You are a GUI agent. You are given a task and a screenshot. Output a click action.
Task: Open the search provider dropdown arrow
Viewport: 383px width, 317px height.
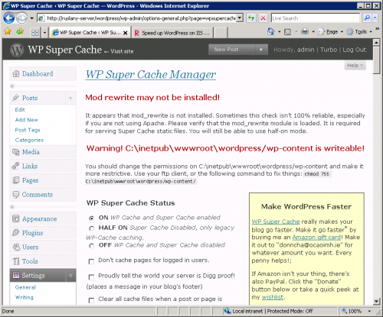[375, 18]
